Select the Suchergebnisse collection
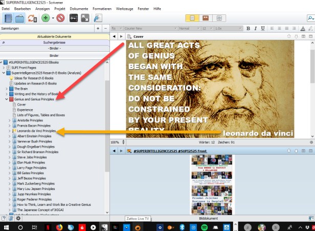The width and height of the screenshot is (315, 231). (x=54, y=44)
